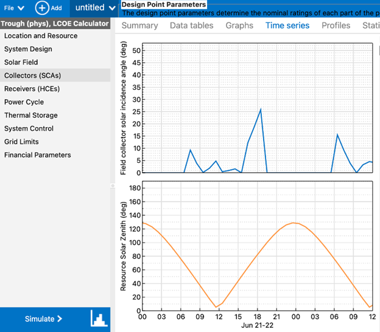
Task: Go to System Design page
Action: 28,49
